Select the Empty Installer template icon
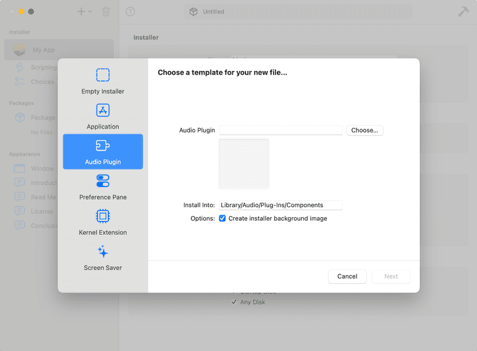 pyautogui.click(x=103, y=75)
